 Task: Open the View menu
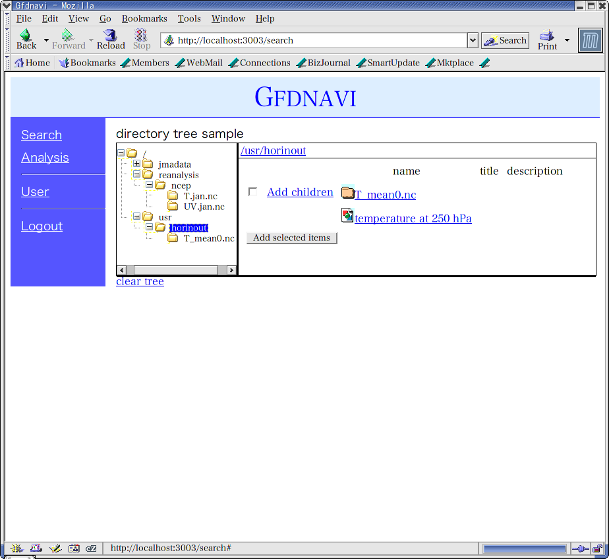coord(78,18)
